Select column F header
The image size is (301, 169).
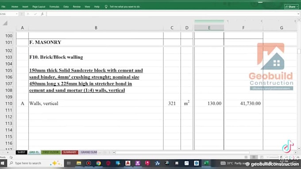[x=243, y=28]
